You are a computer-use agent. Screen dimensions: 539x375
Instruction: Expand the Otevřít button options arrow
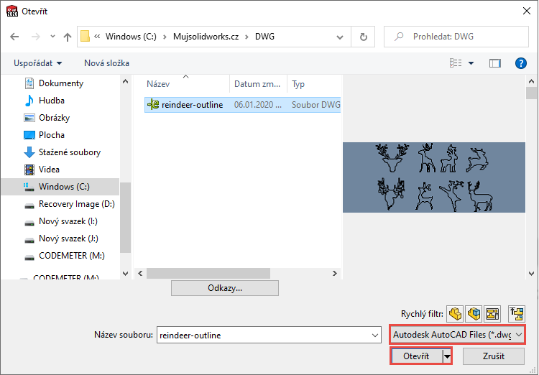(447, 356)
